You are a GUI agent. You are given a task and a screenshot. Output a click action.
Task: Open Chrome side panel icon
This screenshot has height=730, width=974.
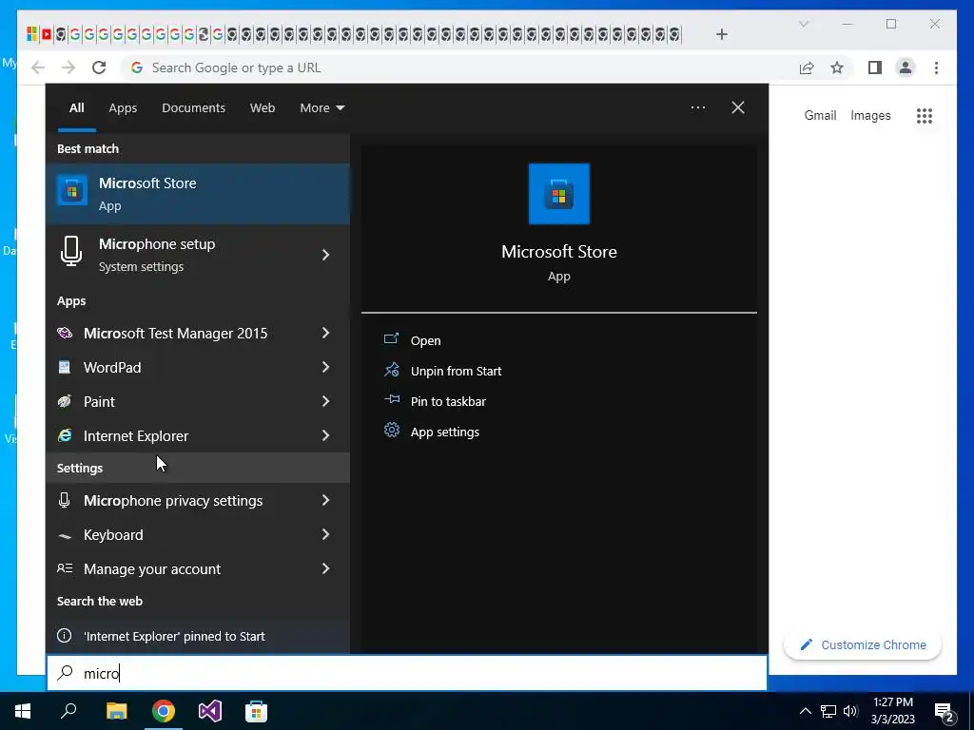pyautogui.click(x=875, y=67)
